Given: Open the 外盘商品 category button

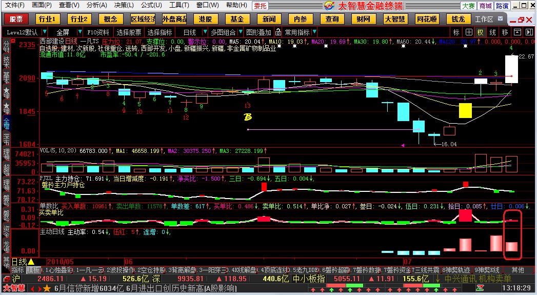Looking at the screenshot, I should coord(174,19).
